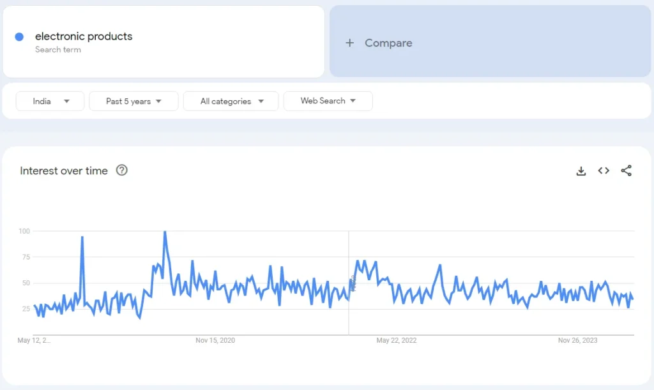Click the note marker on the chart line
Image resolution: width=654 pixels, height=390 pixels.
[x=353, y=283]
